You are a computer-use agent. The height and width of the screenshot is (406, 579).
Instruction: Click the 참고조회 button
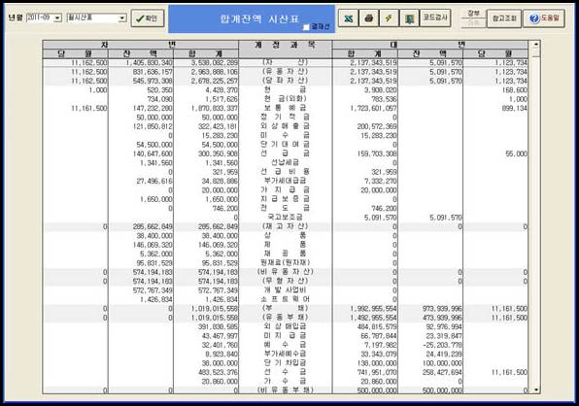coord(503,18)
